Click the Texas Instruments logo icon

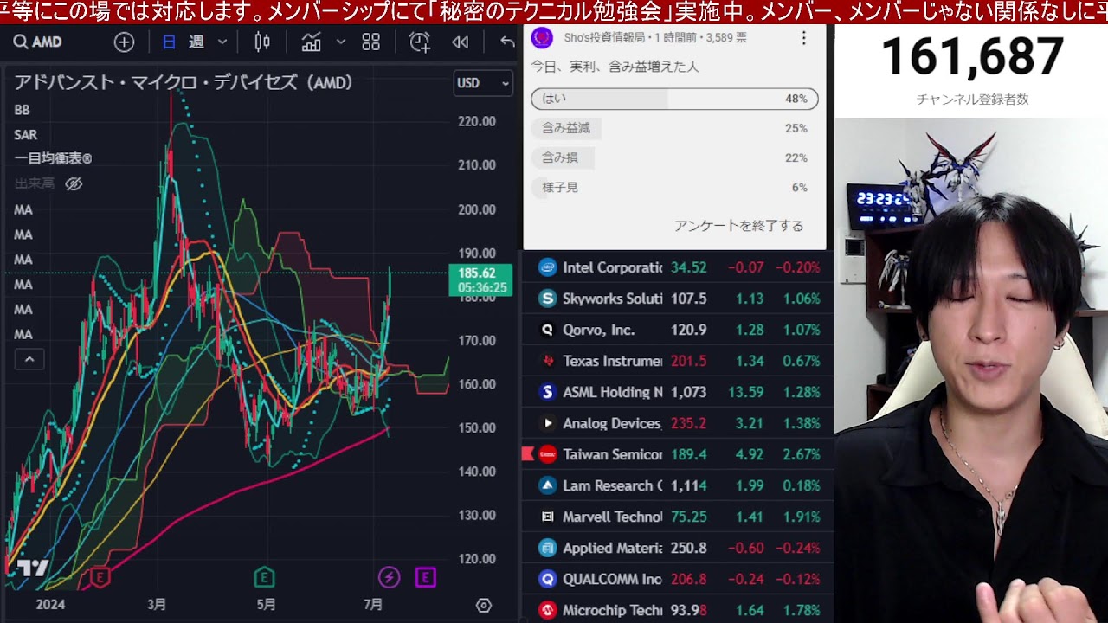pyautogui.click(x=547, y=361)
